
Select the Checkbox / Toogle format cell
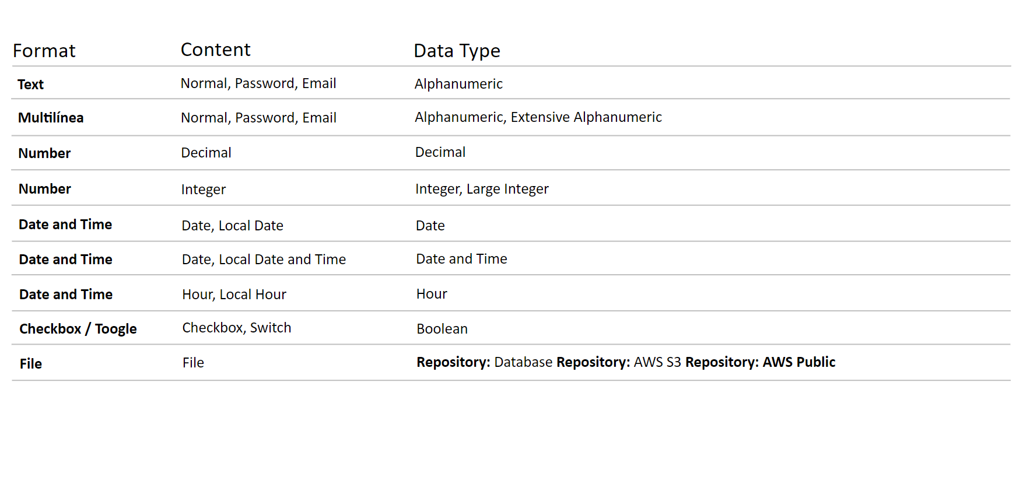(78, 329)
